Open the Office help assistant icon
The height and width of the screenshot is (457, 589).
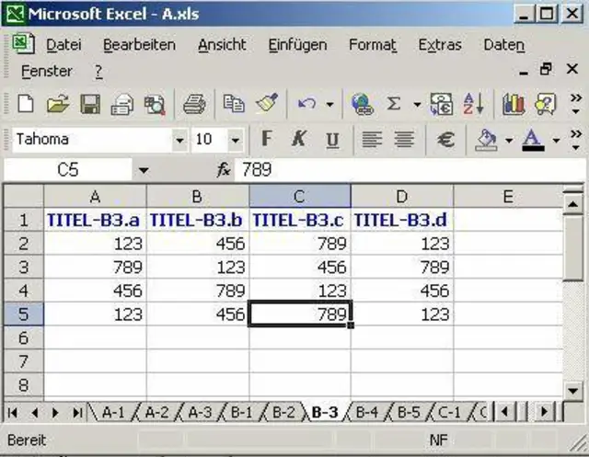(545, 104)
